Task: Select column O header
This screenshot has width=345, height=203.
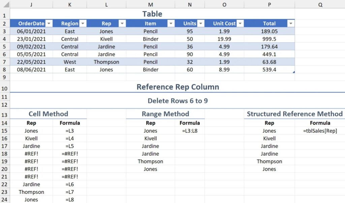Action: pyautogui.click(x=224, y=4)
